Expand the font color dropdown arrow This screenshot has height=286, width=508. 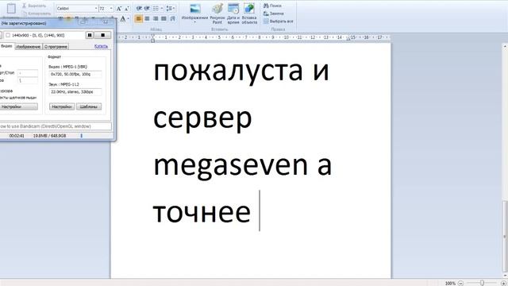pyautogui.click(x=129, y=19)
